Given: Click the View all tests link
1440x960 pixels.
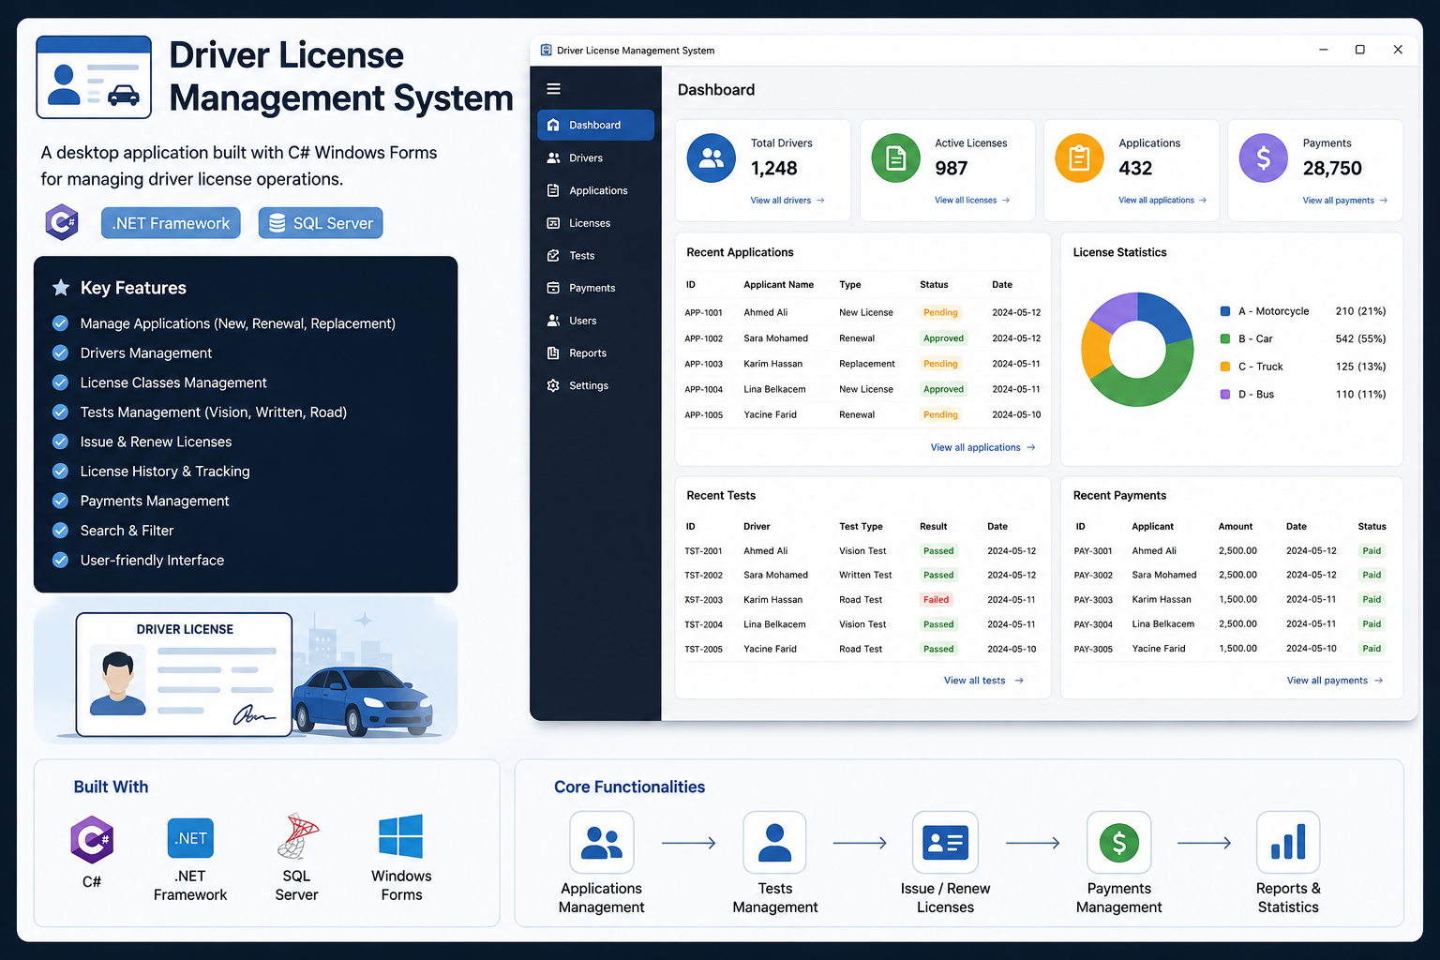Looking at the screenshot, I should click(983, 681).
